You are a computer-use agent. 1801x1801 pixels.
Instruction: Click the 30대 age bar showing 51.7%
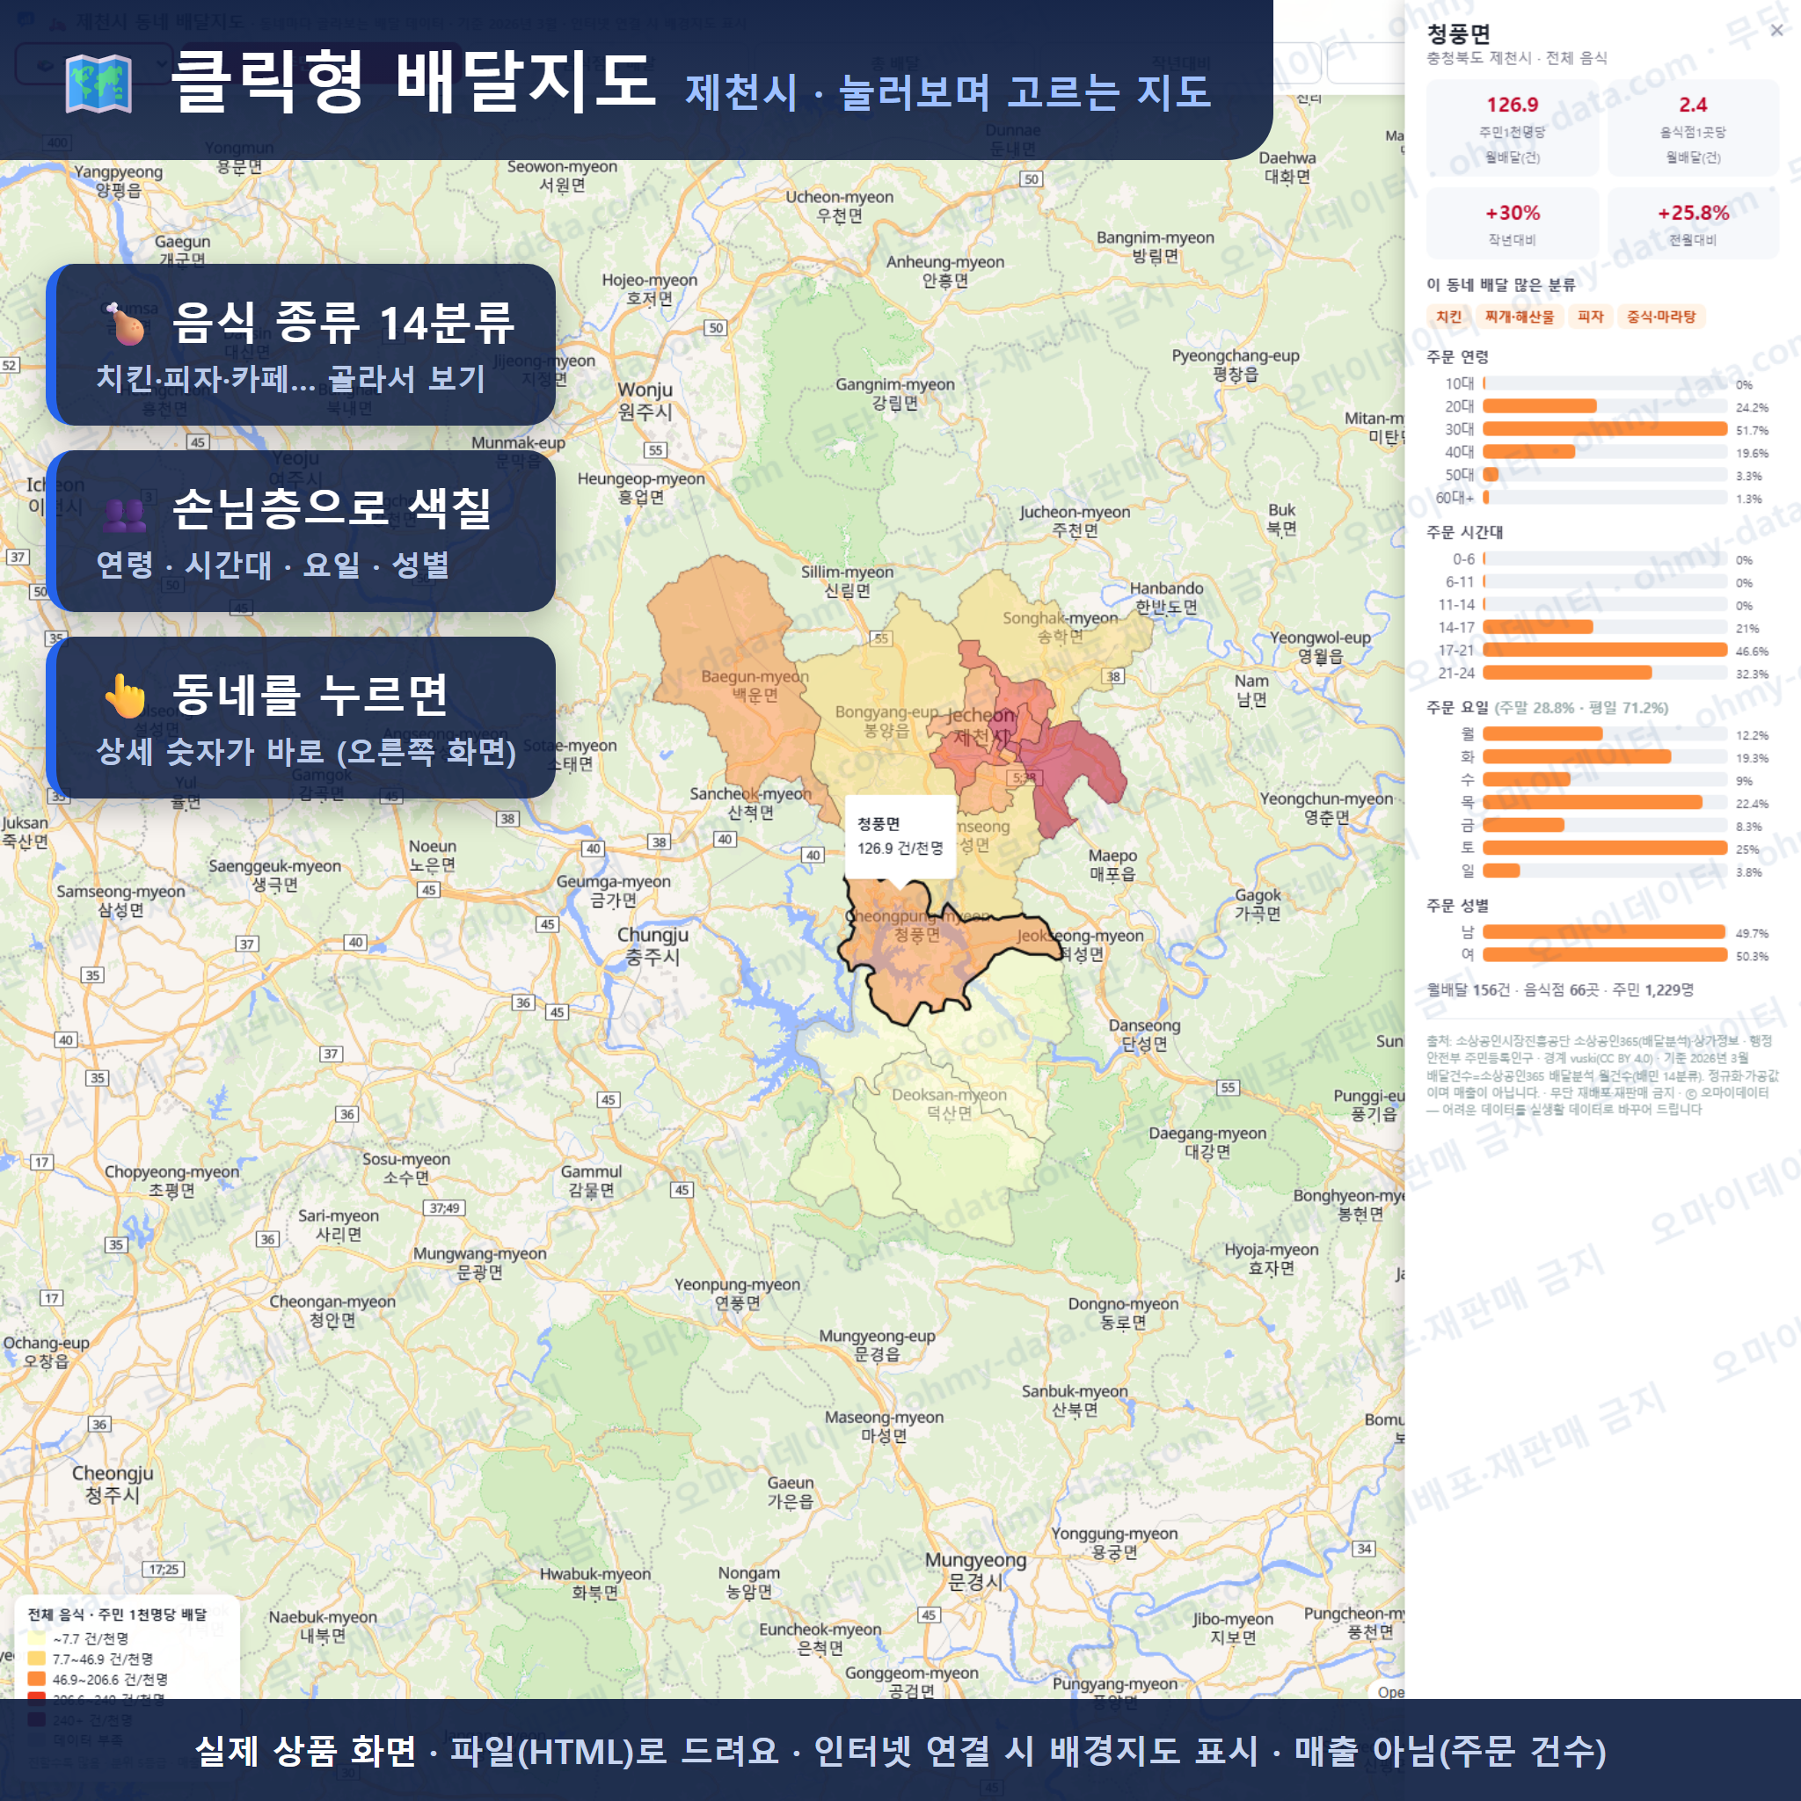(x=1604, y=429)
